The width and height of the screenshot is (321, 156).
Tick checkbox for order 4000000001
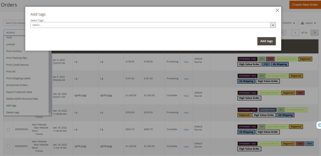tap(8, 146)
